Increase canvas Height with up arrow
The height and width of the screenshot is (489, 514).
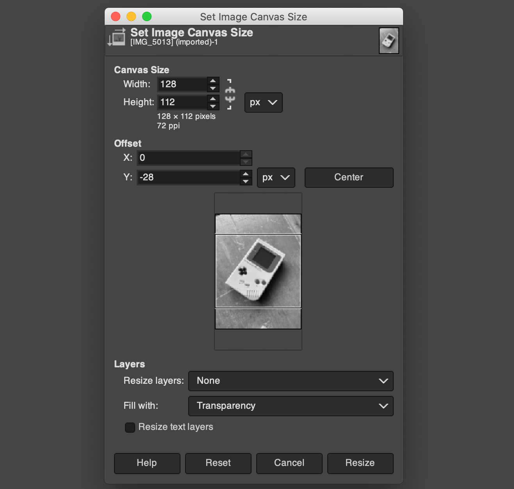pyautogui.click(x=213, y=99)
